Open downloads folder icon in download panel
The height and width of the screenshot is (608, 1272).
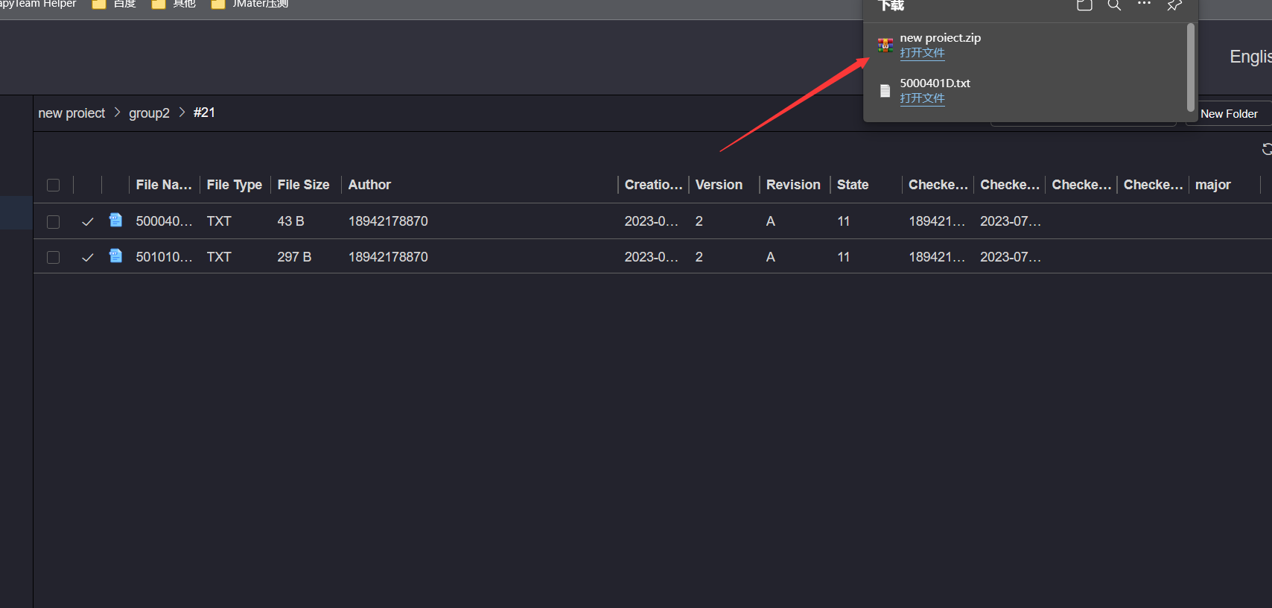pos(1084,4)
